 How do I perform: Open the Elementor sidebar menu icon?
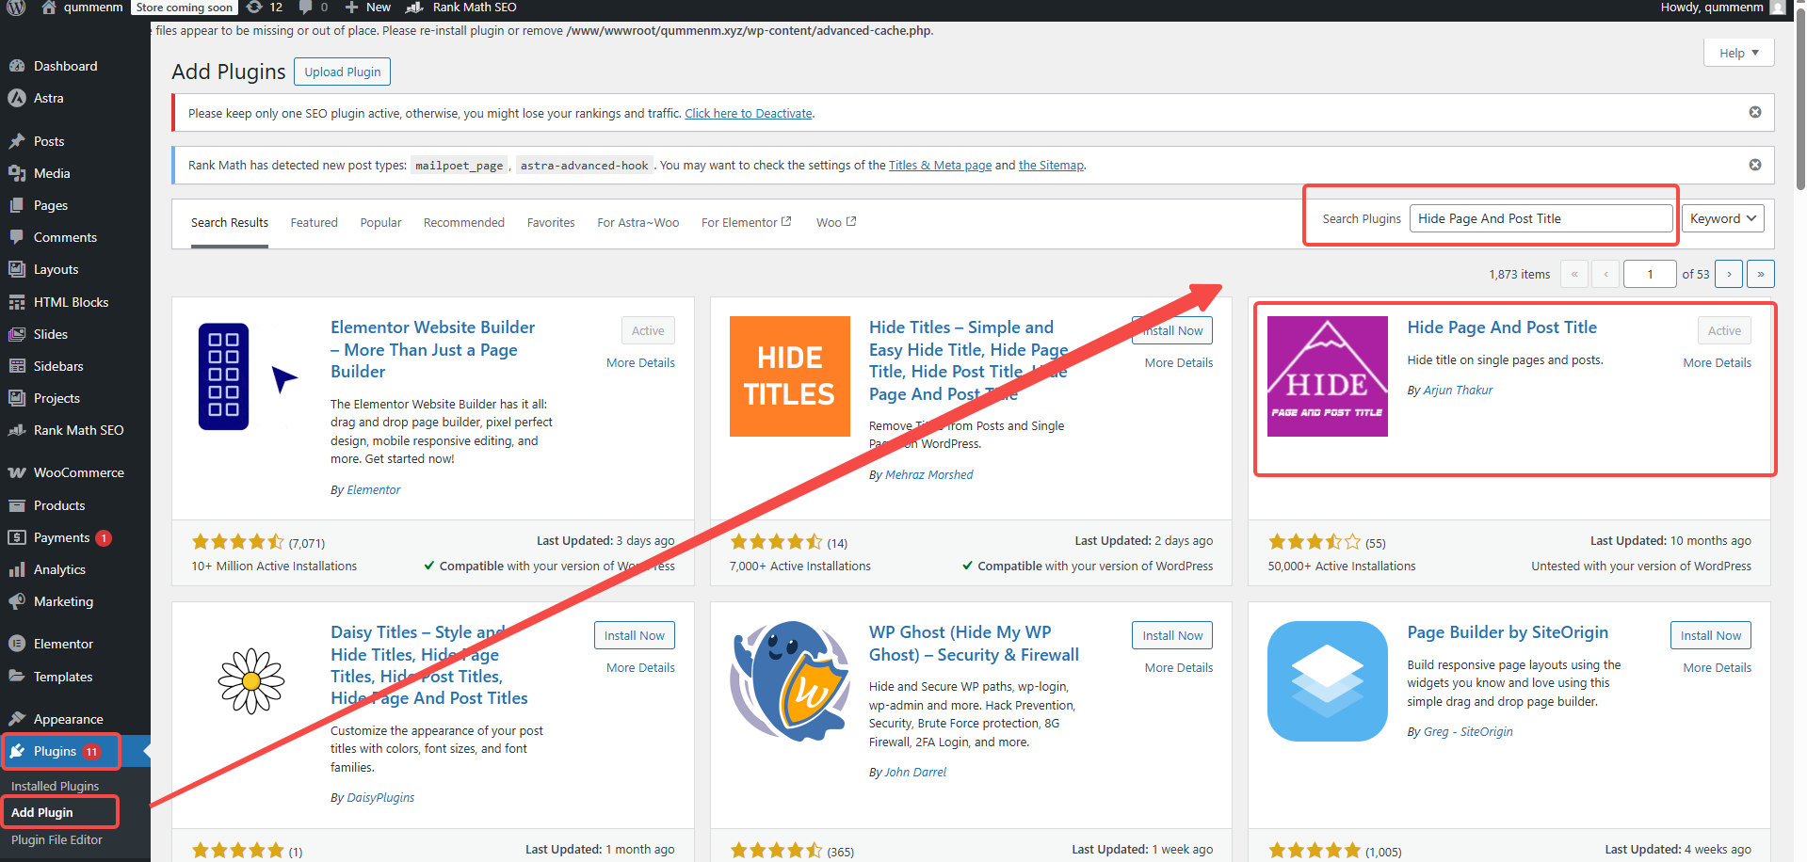tap(16, 644)
